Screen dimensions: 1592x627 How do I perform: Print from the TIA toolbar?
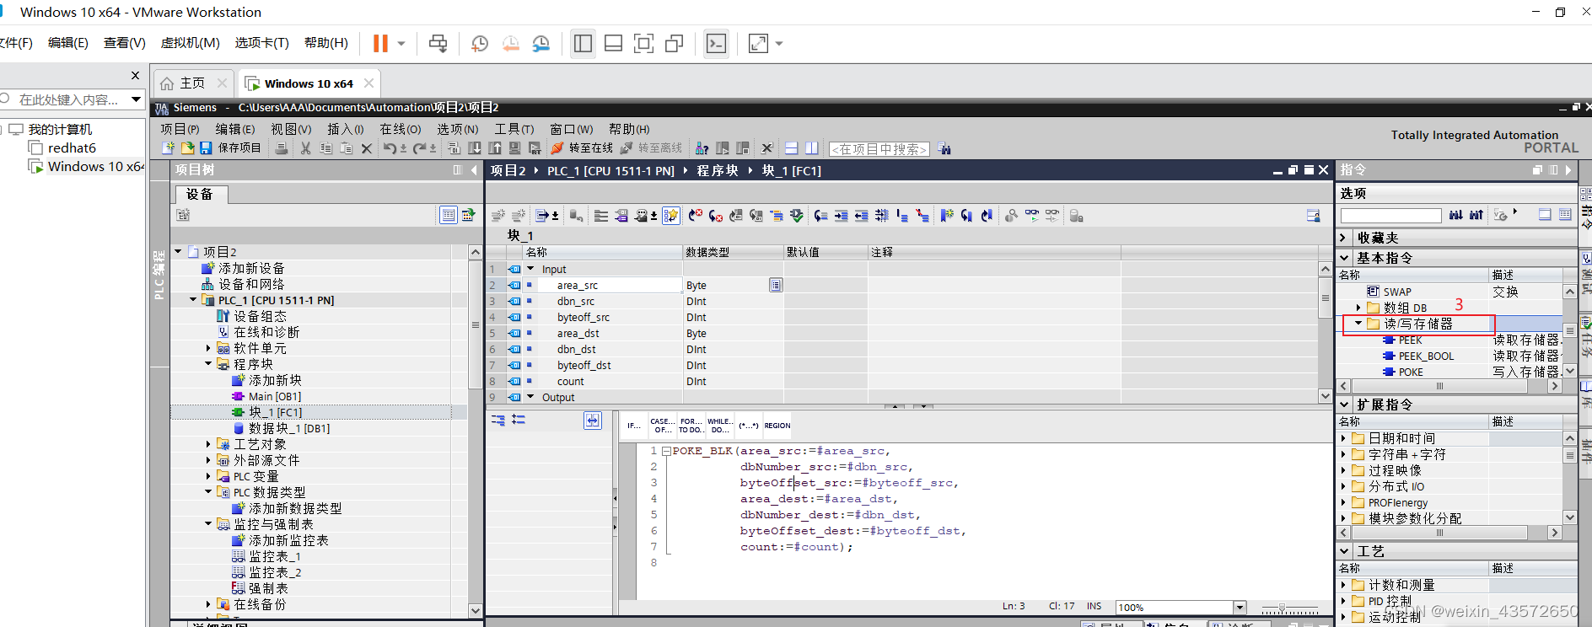pos(282,148)
